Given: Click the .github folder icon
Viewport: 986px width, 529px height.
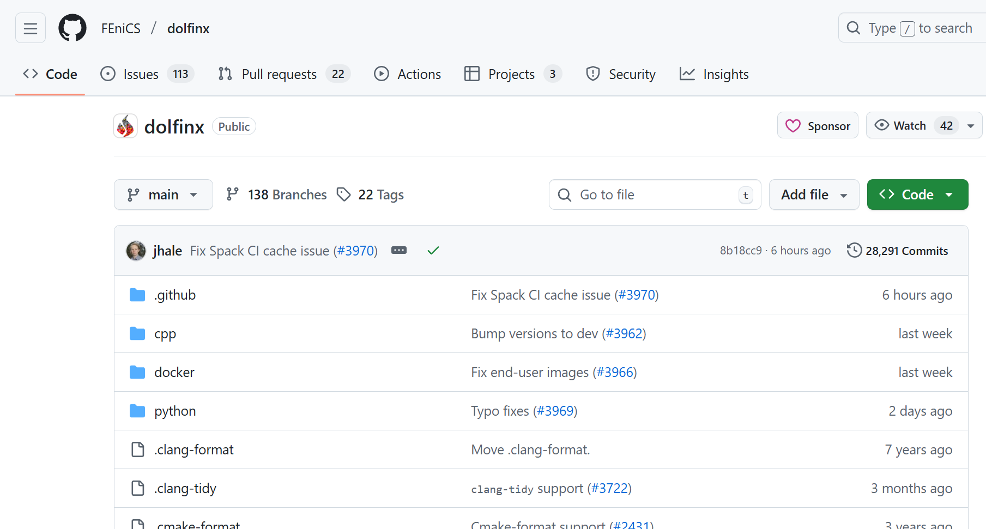Looking at the screenshot, I should [137, 295].
